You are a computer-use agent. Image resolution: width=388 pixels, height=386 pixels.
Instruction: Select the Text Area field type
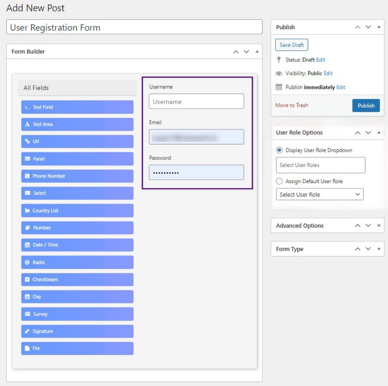77,124
